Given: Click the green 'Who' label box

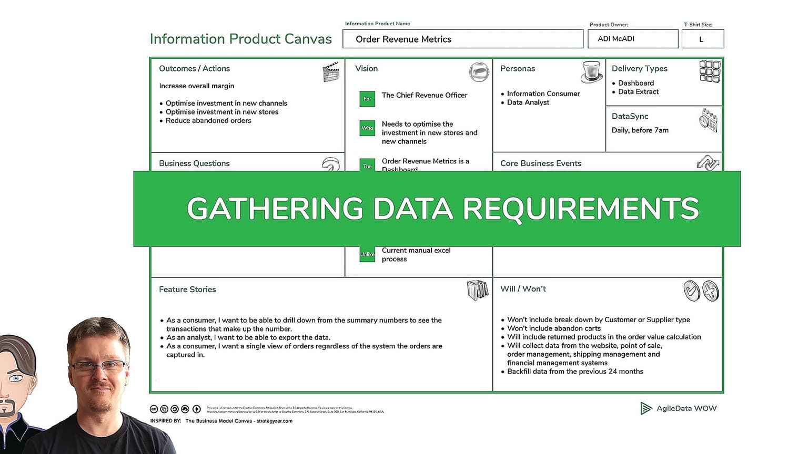Looking at the screenshot, I should click(x=367, y=128).
